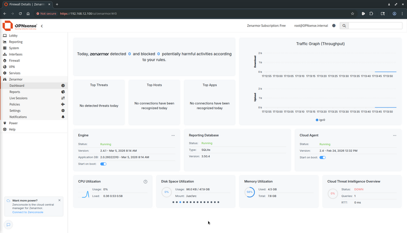Click root@OPNsense.internal user label
Viewport: 407px width, 233px height.
pos(311,25)
